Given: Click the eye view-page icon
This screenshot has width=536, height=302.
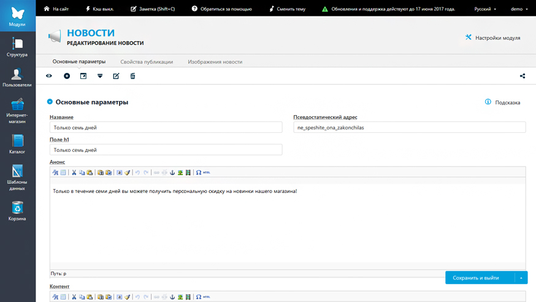Looking at the screenshot, I should coord(49,76).
